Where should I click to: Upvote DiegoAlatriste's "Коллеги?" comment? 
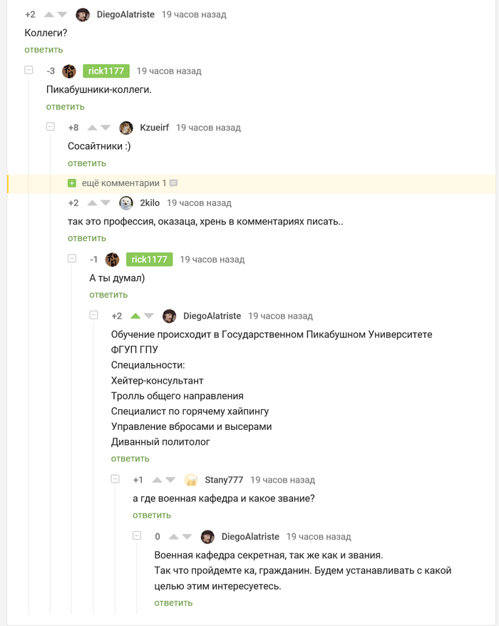coord(49,14)
